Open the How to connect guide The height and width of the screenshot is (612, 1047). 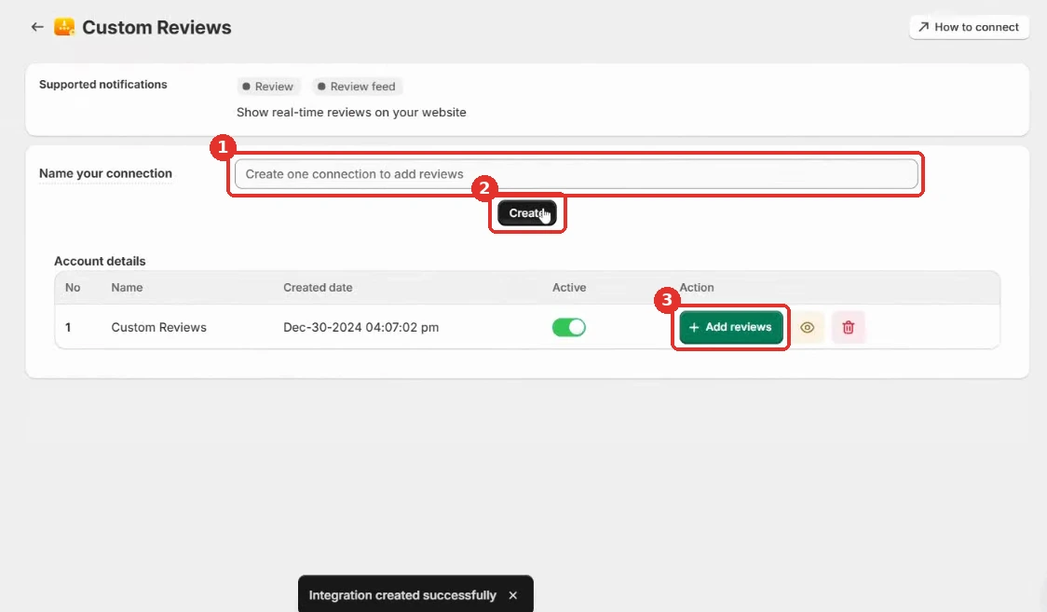(x=969, y=27)
